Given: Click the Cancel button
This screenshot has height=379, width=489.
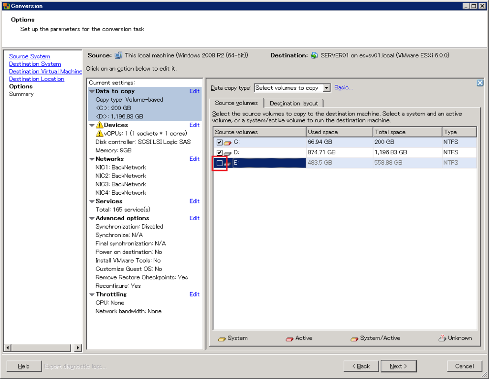Looking at the screenshot, I should (x=464, y=366).
